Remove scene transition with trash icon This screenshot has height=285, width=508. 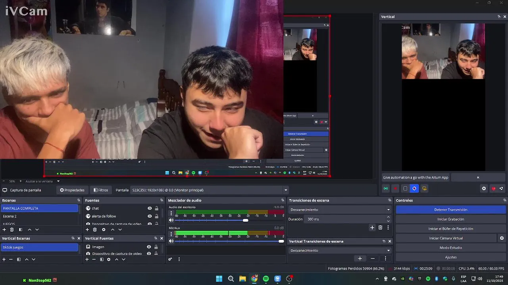380,227
